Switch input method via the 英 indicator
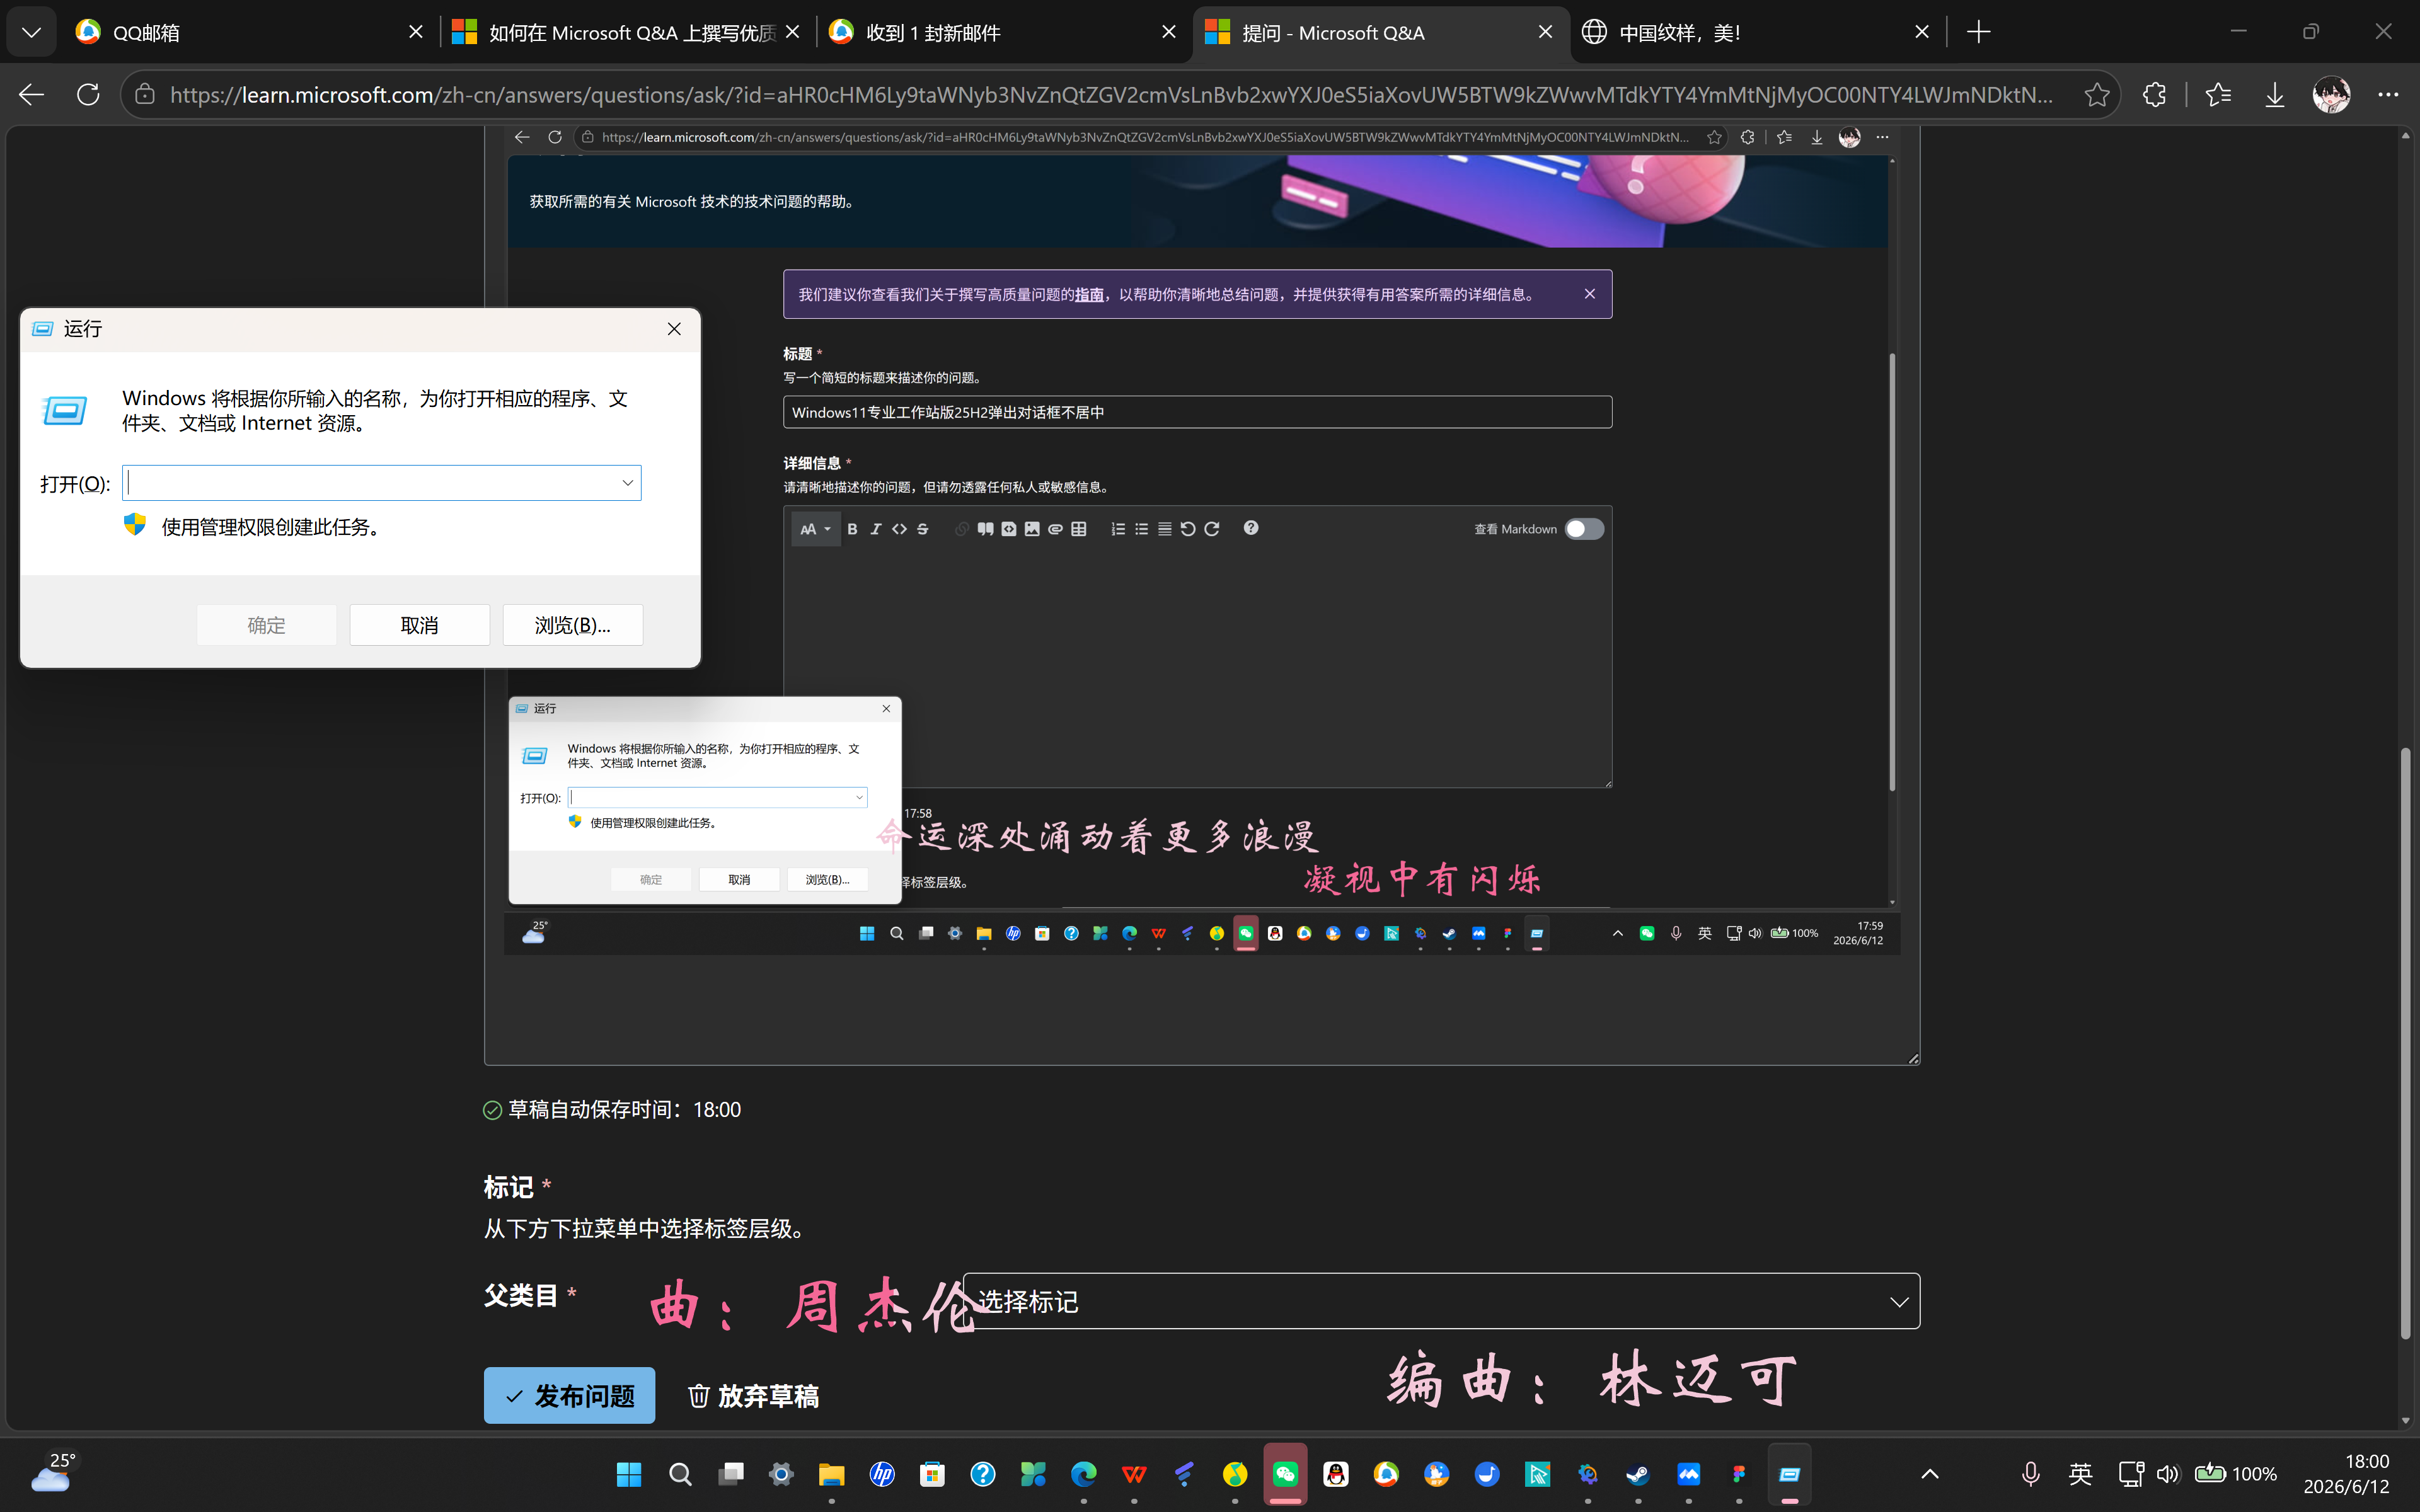This screenshot has height=1512, width=2420. coord(2081,1474)
